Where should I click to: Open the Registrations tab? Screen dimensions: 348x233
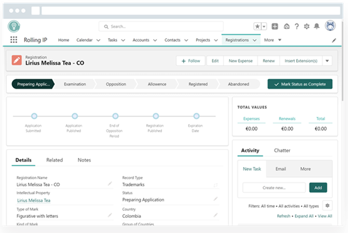(x=237, y=40)
